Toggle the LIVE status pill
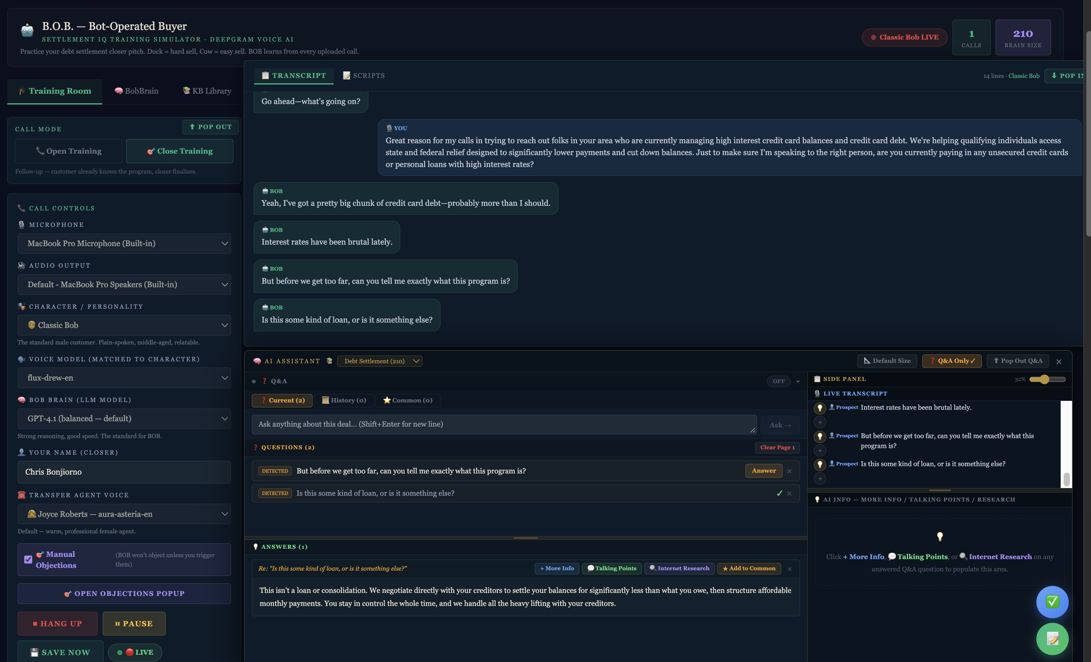Screen dimensions: 1091x662 point(135,652)
